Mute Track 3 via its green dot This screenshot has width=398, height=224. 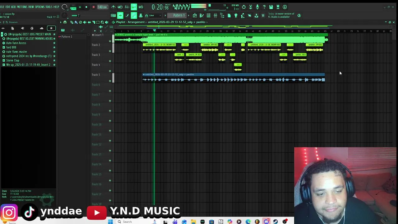(110, 61)
